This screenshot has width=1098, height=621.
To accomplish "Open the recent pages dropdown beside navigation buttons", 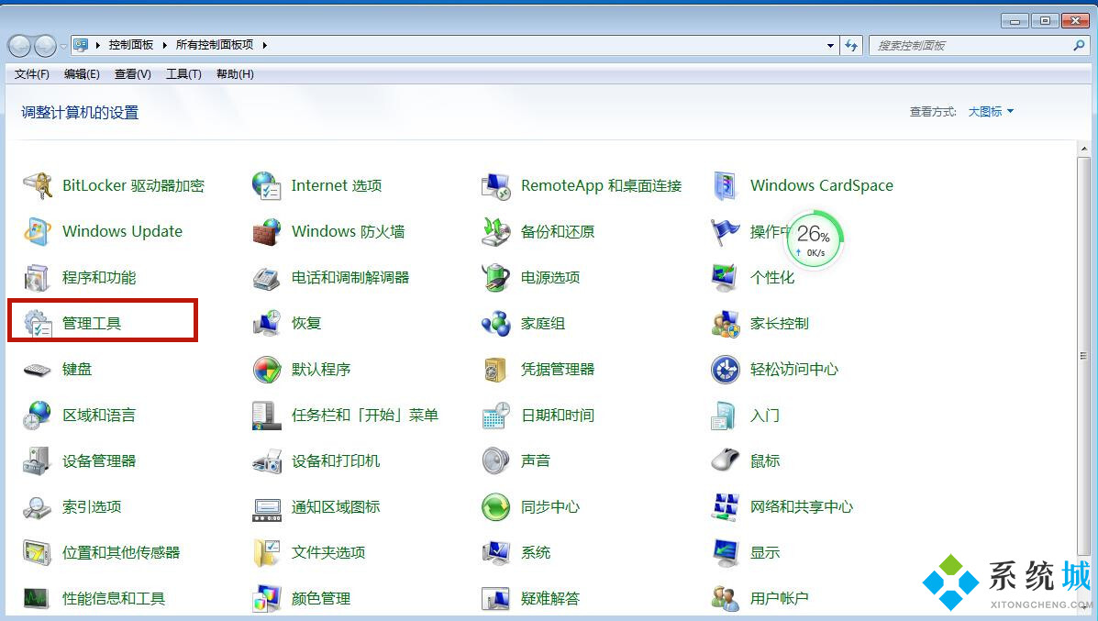I will point(63,46).
